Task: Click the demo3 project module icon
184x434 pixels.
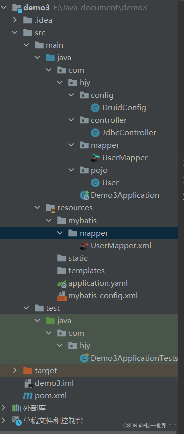Action: click(x=17, y=8)
